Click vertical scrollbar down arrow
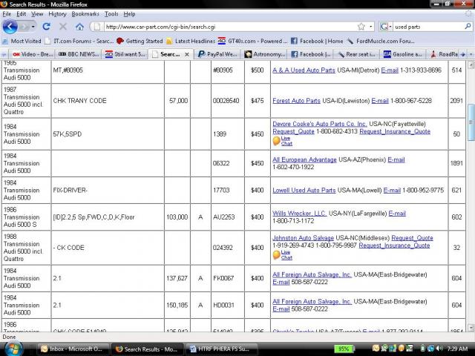 (471, 328)
